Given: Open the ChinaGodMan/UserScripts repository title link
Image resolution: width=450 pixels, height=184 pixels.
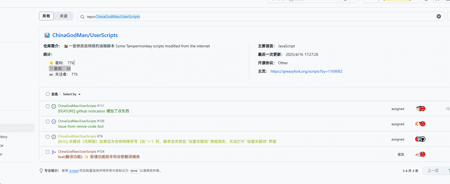Looking at the screenshot, I should 85,35.
